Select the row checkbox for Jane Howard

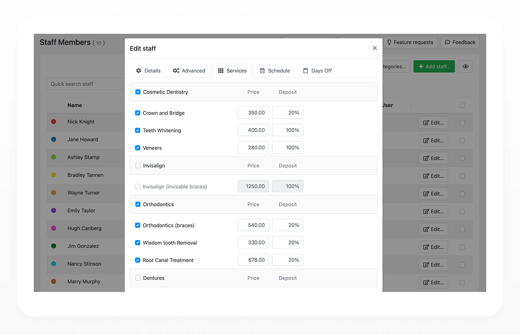(x=462, y=140)
